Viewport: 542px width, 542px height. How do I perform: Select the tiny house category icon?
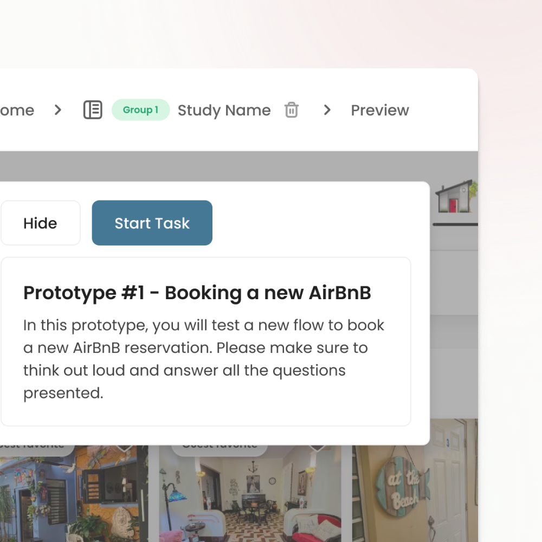coord(456,196)
